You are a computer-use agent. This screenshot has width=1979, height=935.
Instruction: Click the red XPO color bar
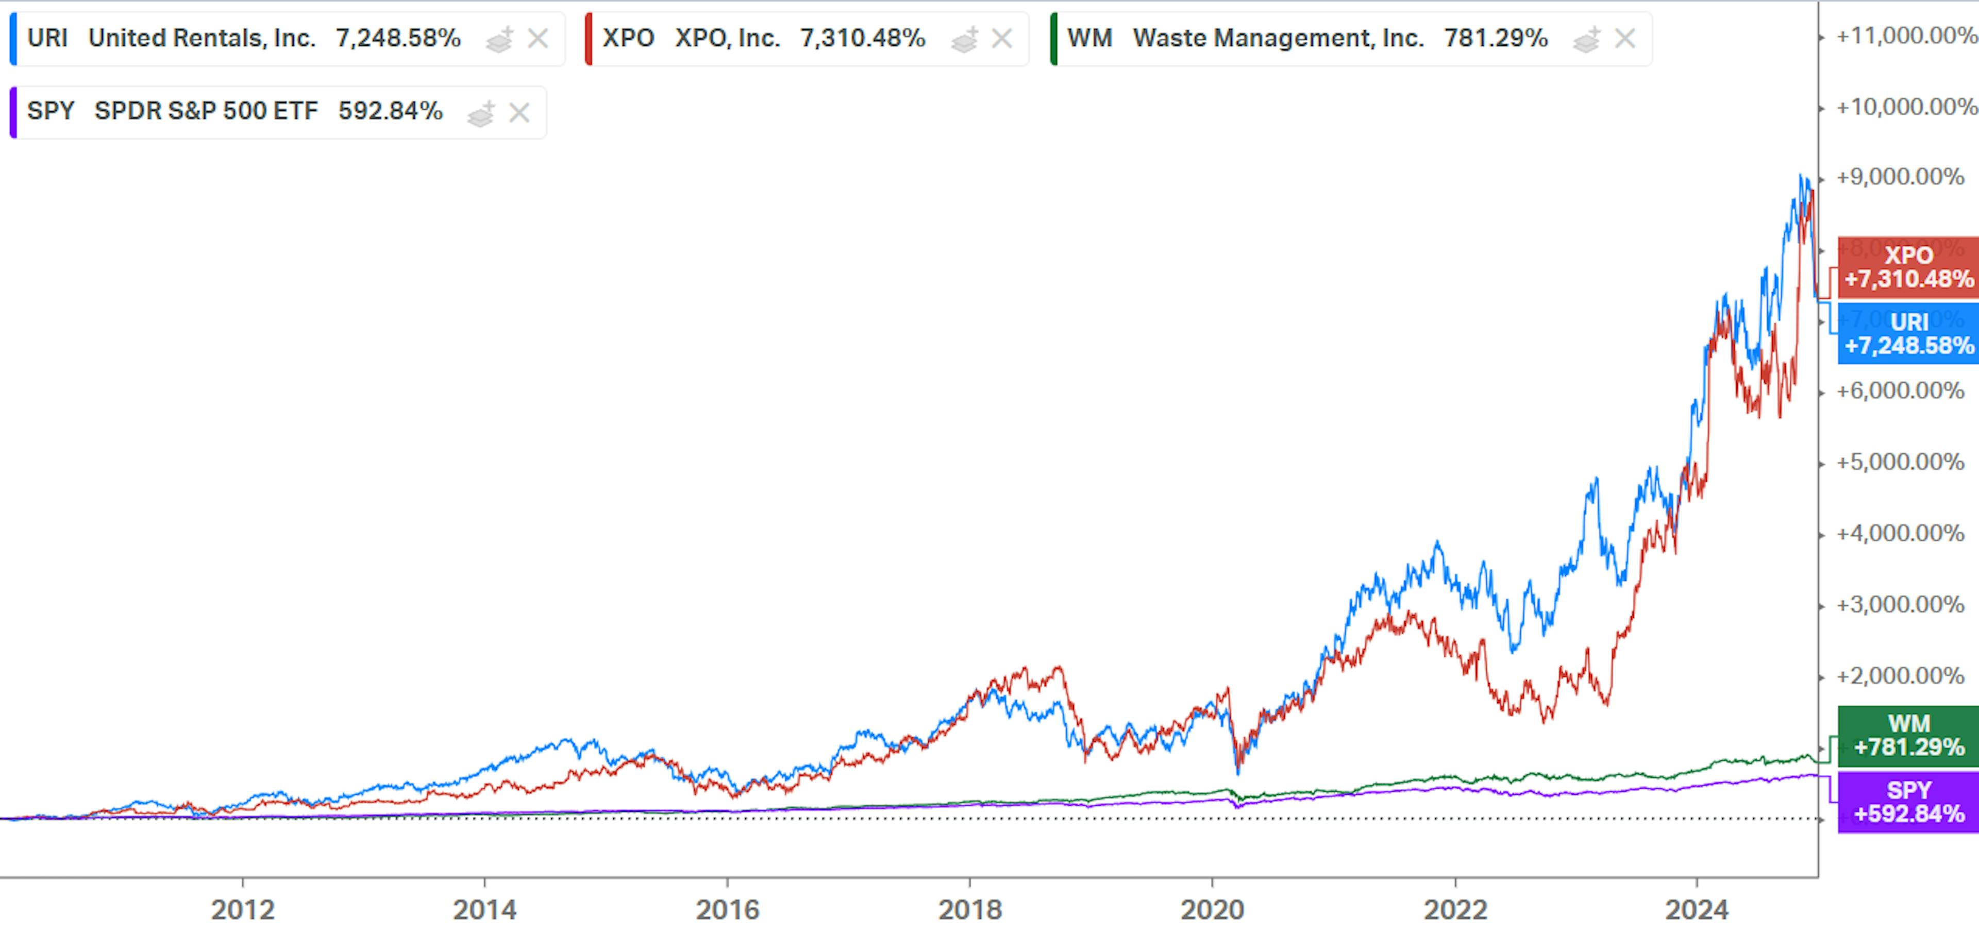click(589, 39)
